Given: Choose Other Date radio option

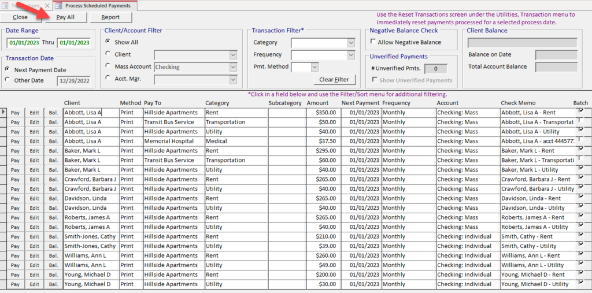Looking at the screenshot, I should 8,80.
